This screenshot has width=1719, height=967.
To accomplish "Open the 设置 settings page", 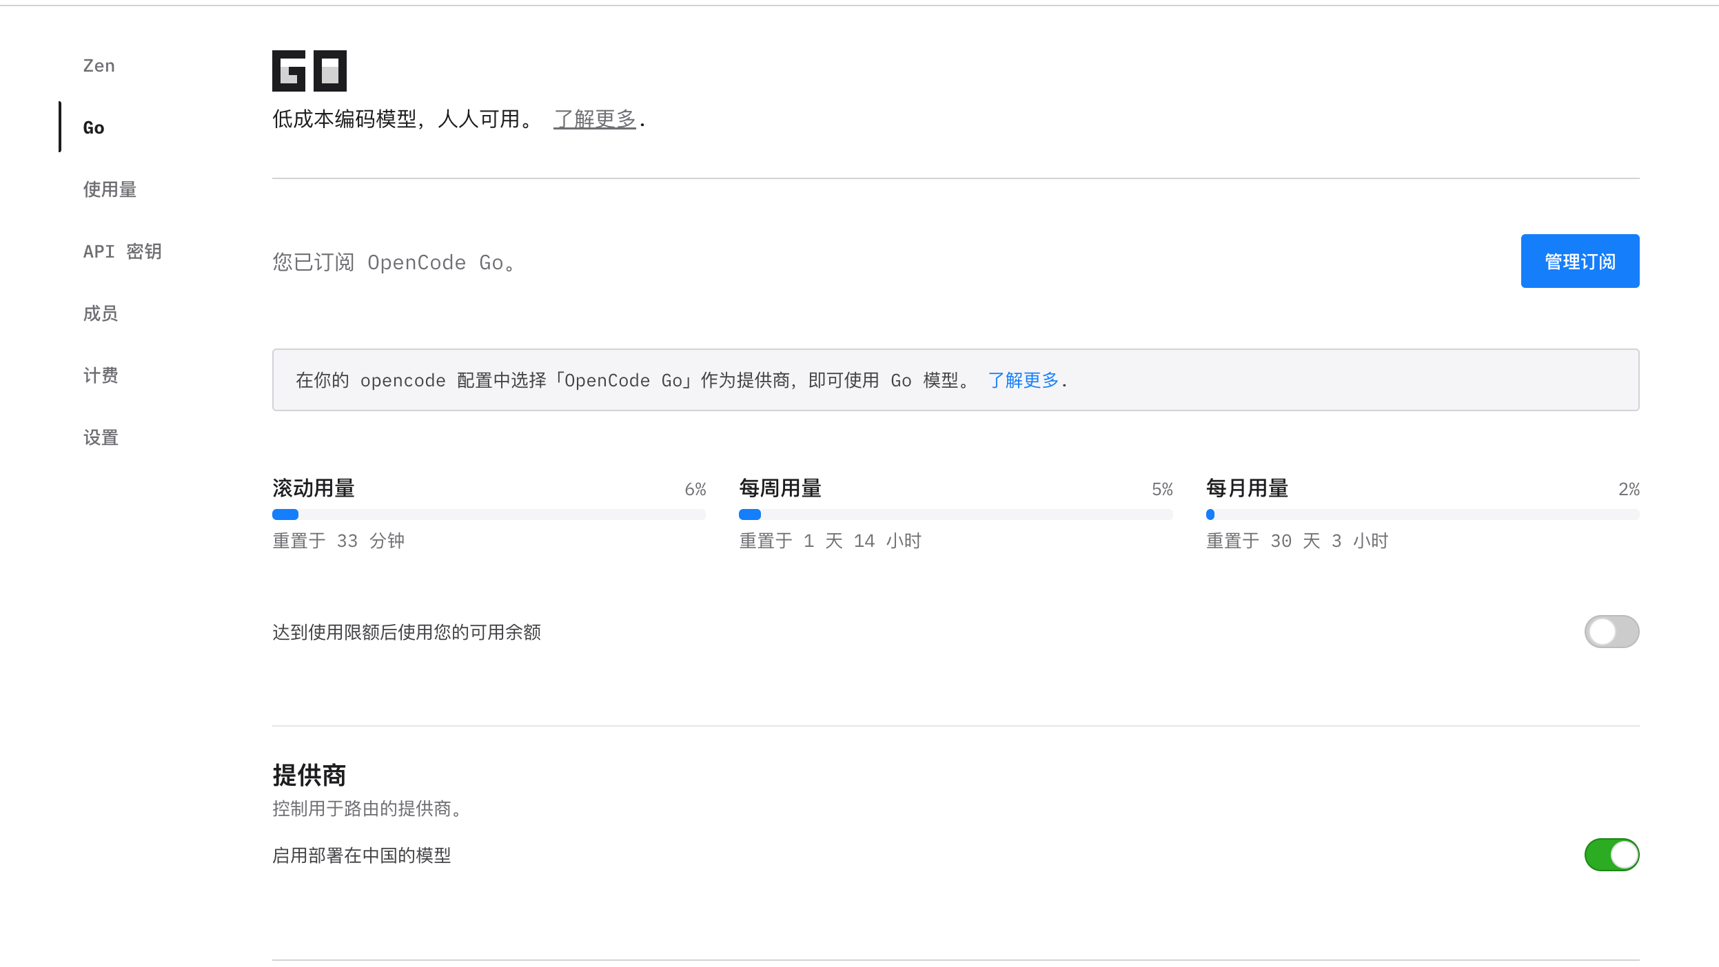I will click(101, 437).
